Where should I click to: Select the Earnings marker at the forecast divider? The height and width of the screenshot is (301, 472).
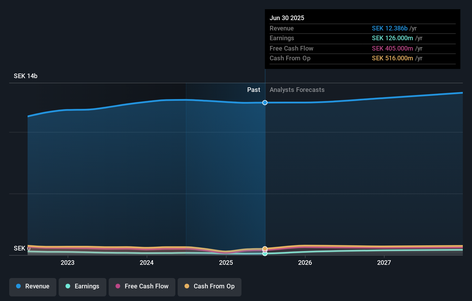[x=265, y=253]
